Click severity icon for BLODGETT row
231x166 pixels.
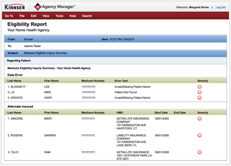coord(199,87)
